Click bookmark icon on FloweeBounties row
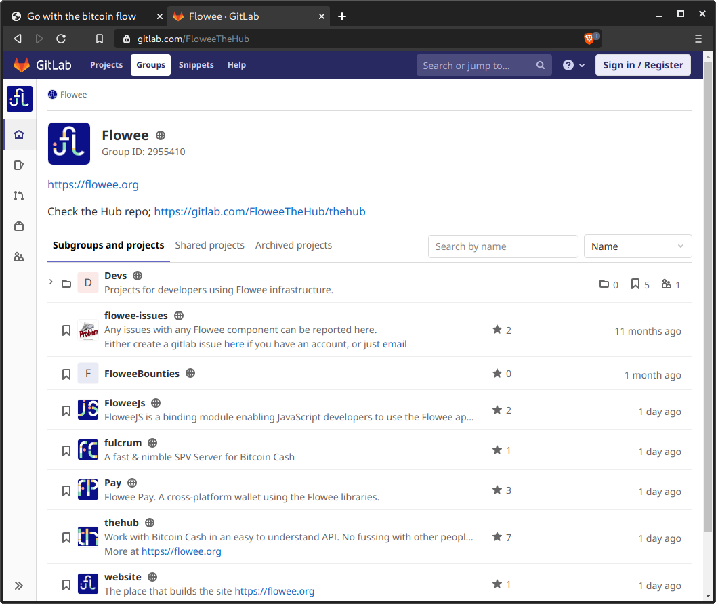This screenshot has height=604, width=716. tap(66, 374)
